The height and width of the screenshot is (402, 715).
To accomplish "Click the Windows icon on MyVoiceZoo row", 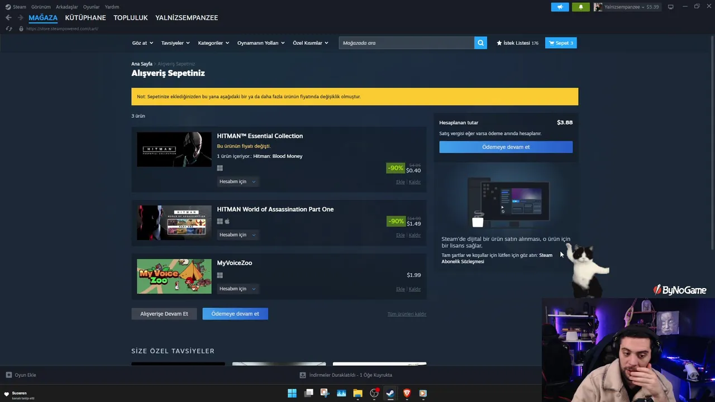I will tap(220, 275).
